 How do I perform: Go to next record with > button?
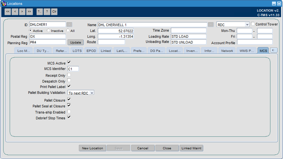point(22,12)
